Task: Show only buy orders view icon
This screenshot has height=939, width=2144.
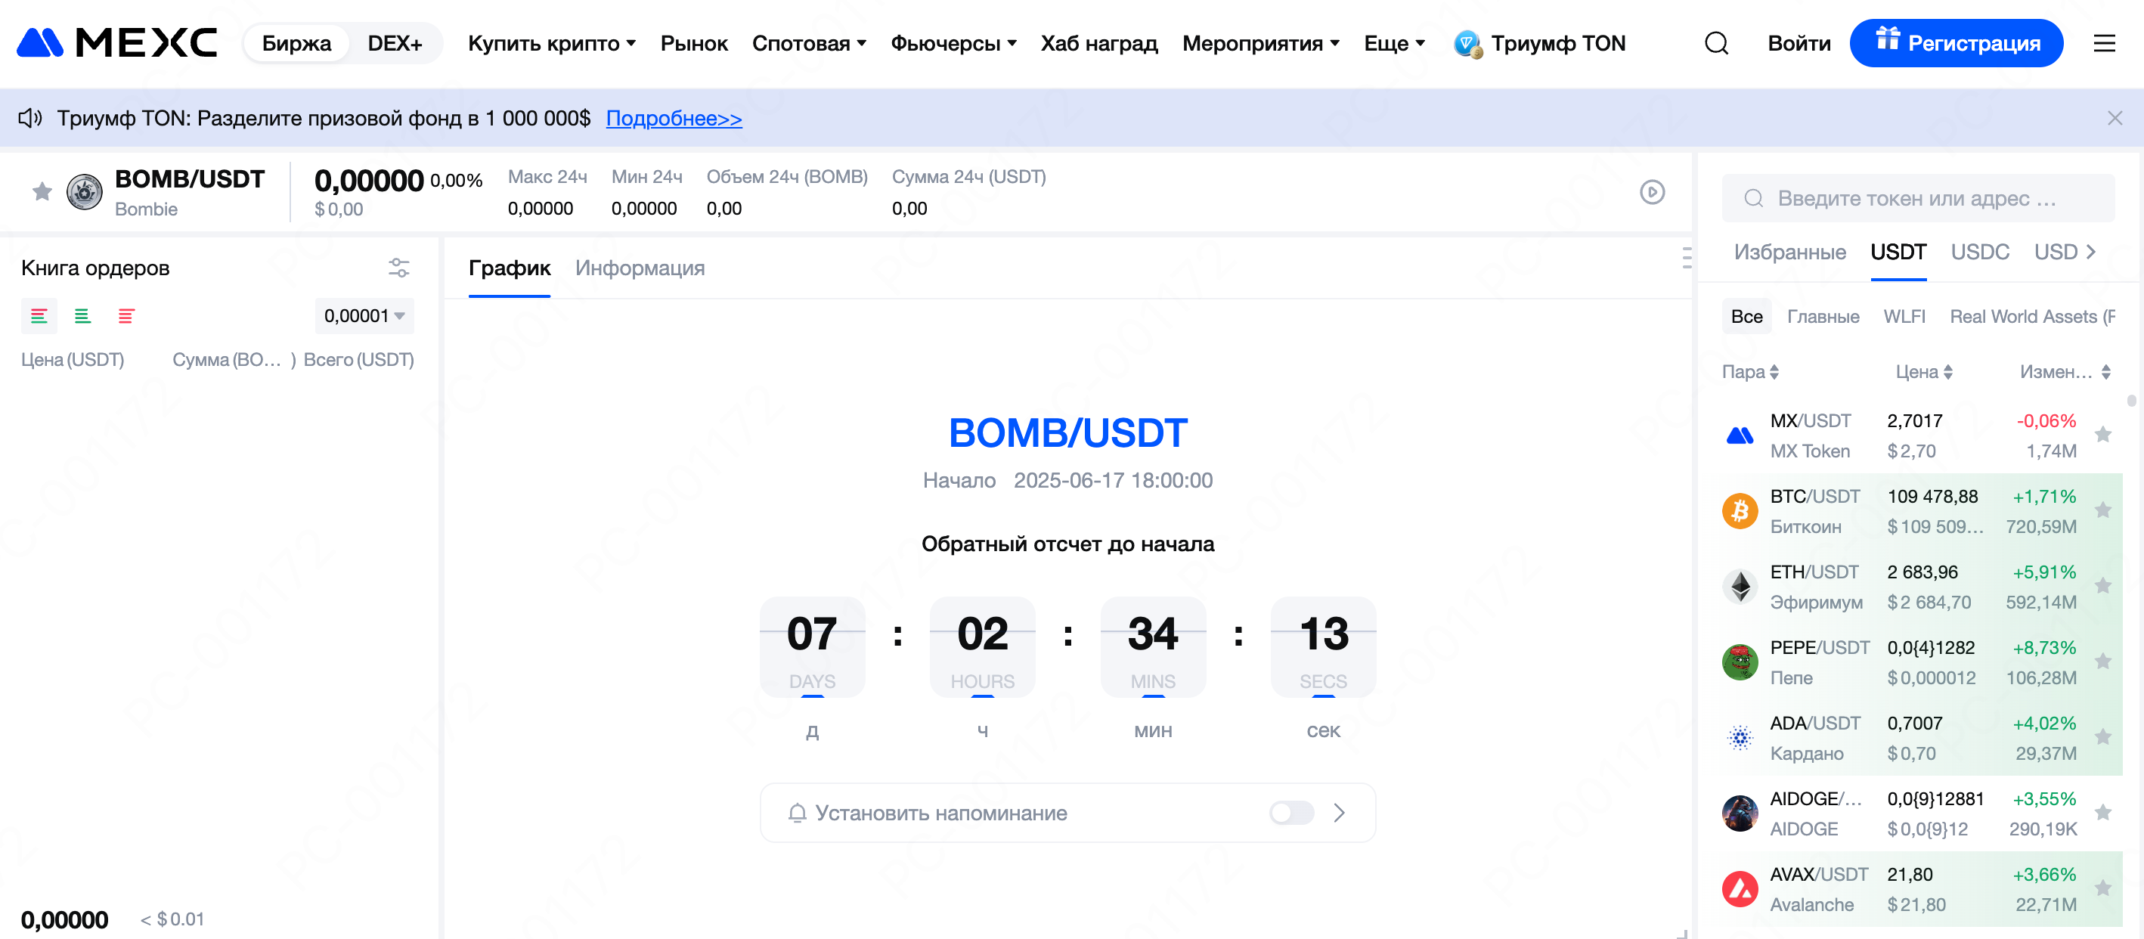Action: pyautogui.click(x=82, y=316)
